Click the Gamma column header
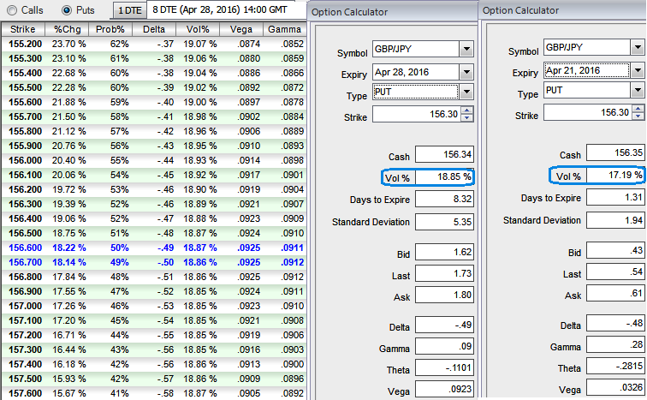Screen dimensions: 647x400 pos(283,28)
